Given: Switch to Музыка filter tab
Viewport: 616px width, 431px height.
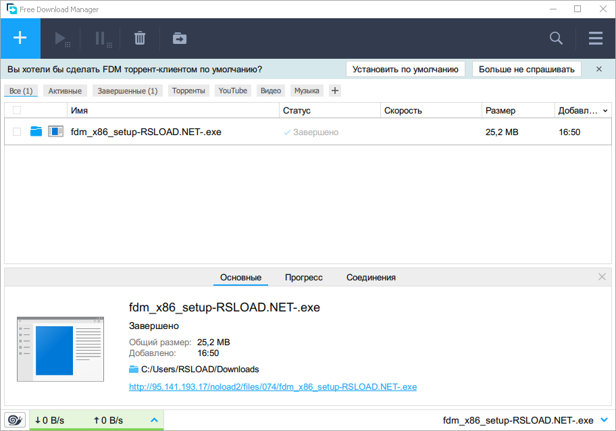Looking at the screenshot, I should click(307, 91).
